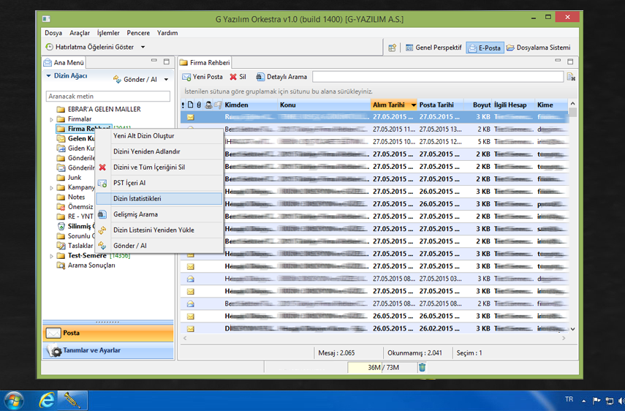Open the Posta section
Image resolution: width=625 pixels, height=411 pixels.
[108, 333]
